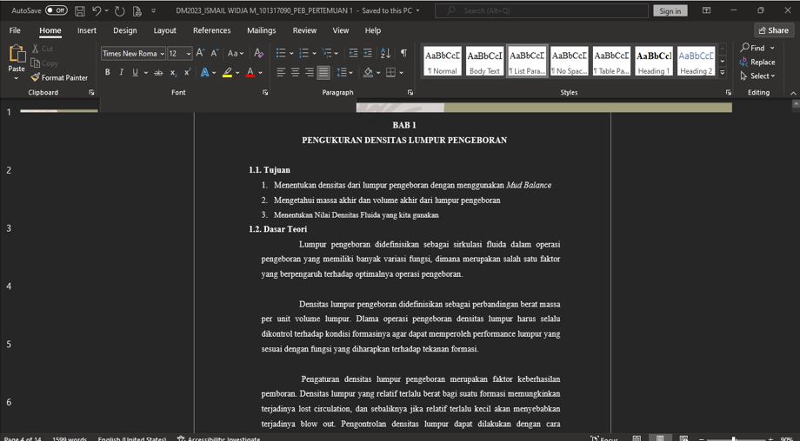This screenshot has width=800, height=441.
Task: Click the Share button
Action: tap(774, 30)
